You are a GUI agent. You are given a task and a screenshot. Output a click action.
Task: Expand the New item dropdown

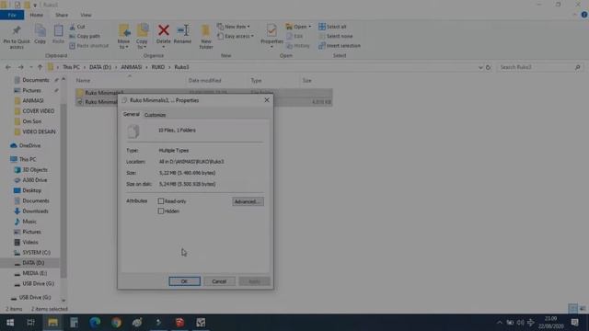click(x=234, y=27)
